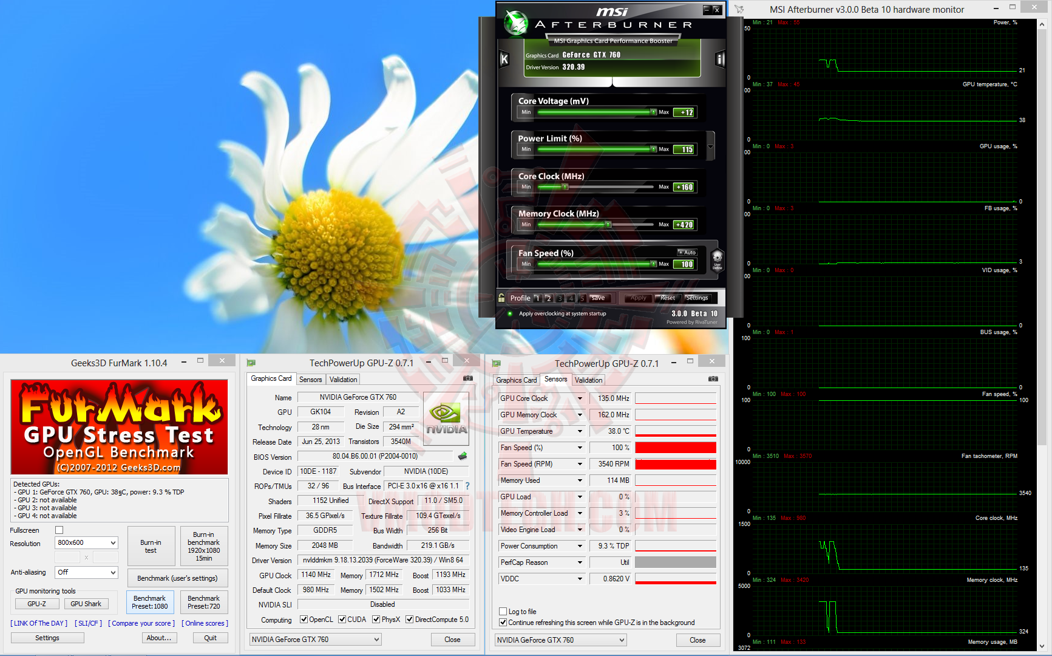Open Sensors tab in the Graphics Card window

(311, 380)
